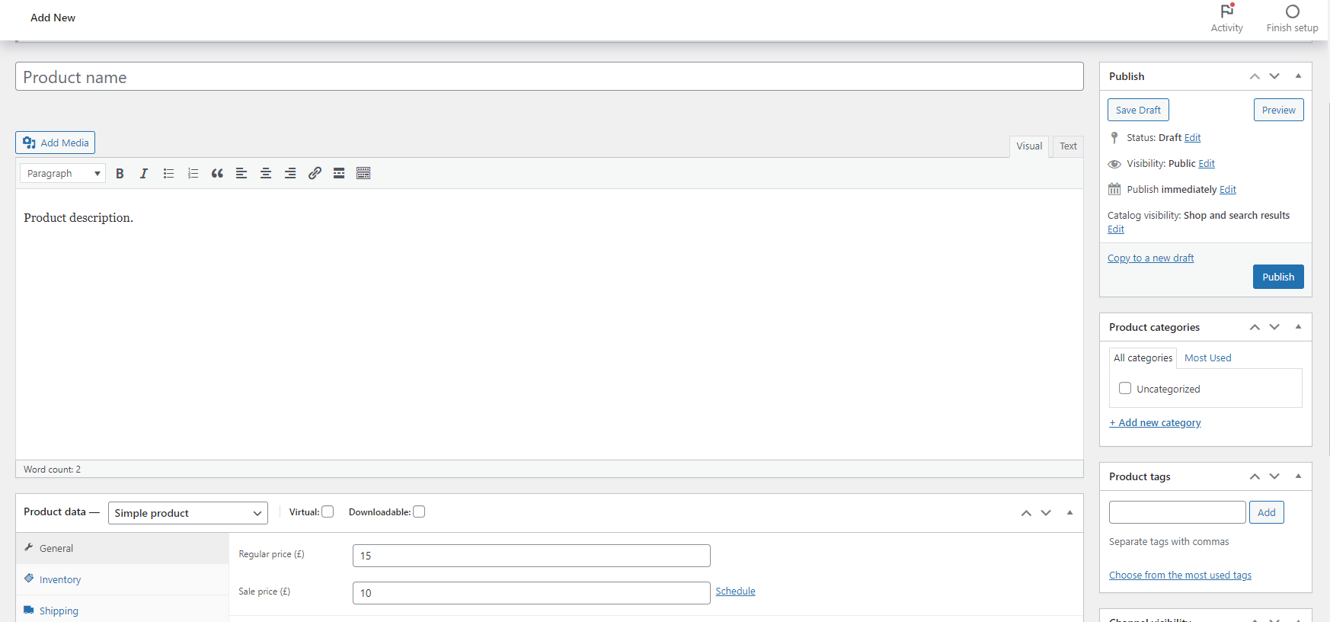
Task: Collapse the Product categories panel
Action: click(1298, 327)
